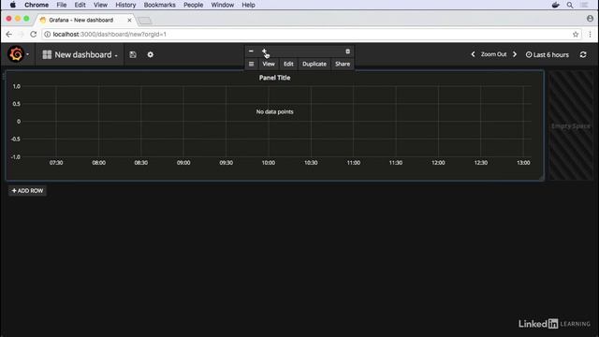
Task: Remove panel using the trash icon
Action: coord(347,51)
